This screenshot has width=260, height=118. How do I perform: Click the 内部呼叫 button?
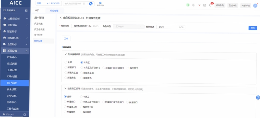(x=246, y=6)
